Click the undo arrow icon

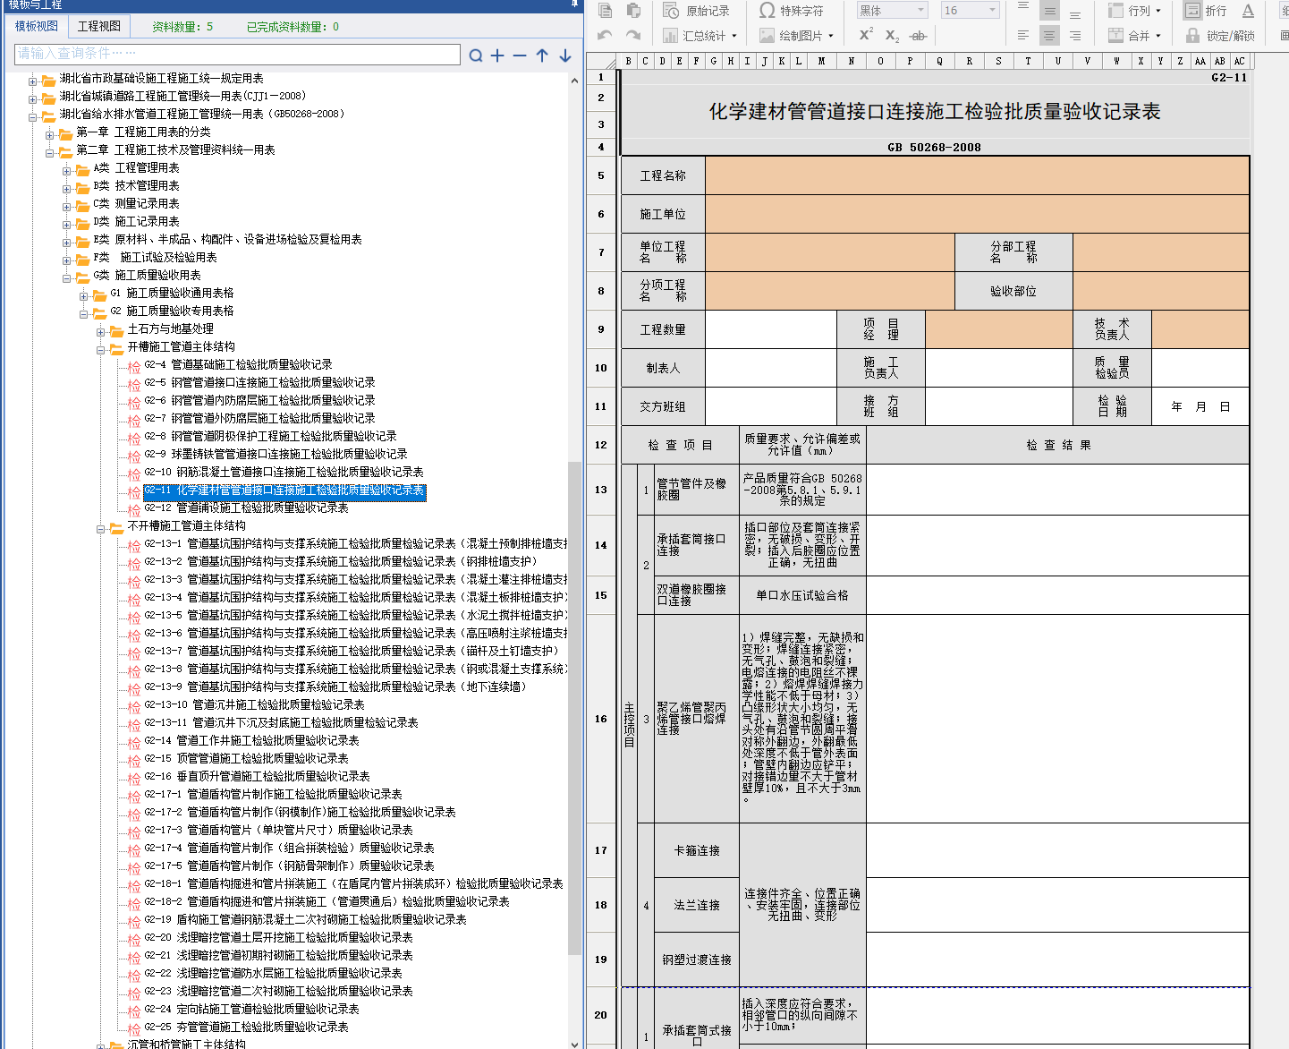pyautogui.click(x=606, y=36)
